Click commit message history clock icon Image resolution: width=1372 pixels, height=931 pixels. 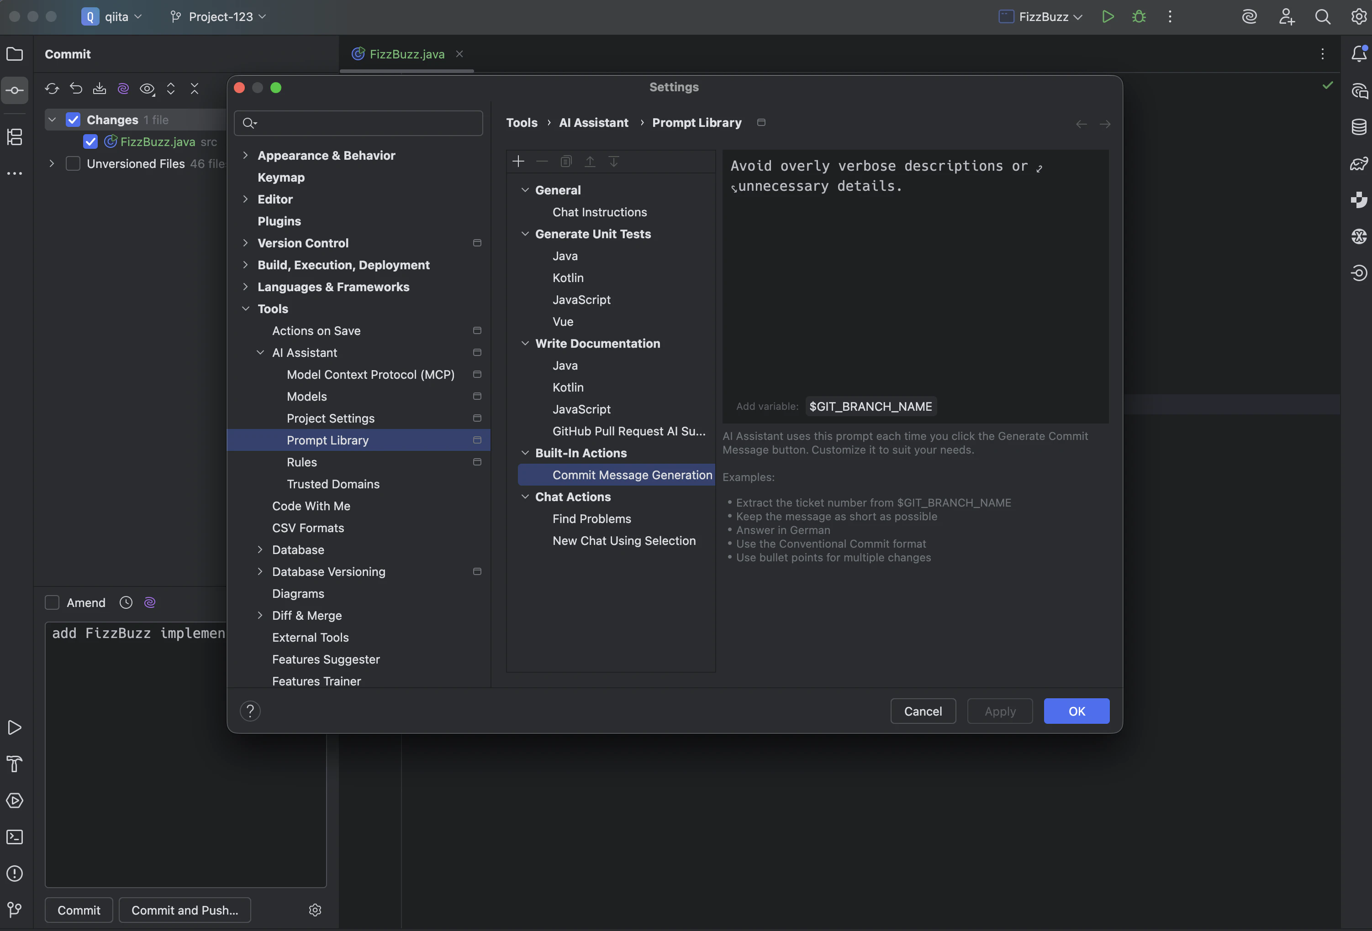126,602
